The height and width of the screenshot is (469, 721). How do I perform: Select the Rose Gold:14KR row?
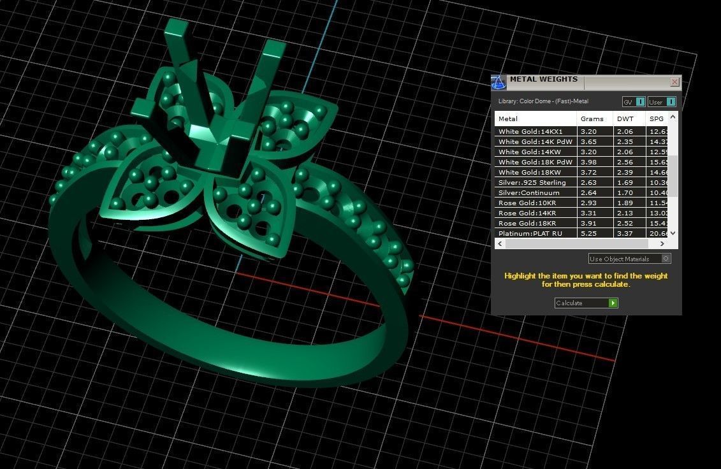581,213
